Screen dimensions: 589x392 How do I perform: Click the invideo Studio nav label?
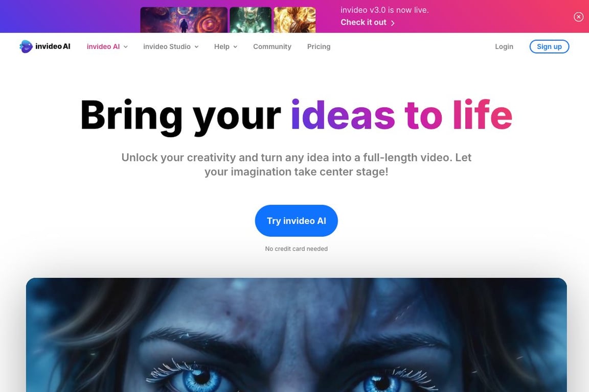coord(167,46)
